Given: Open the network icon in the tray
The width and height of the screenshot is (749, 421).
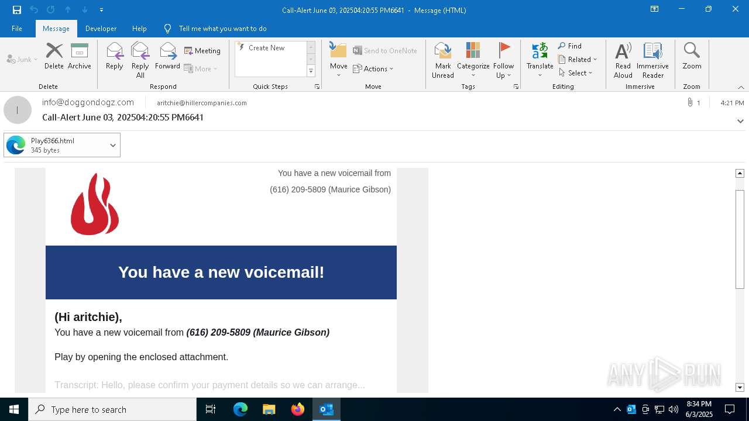Looking at the screenshot, I should click(x=659, y=409).
